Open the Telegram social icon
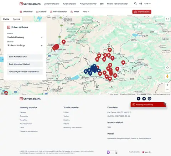Screen dimensions: 171x156 pyautogui.click(x=144, y=99)
